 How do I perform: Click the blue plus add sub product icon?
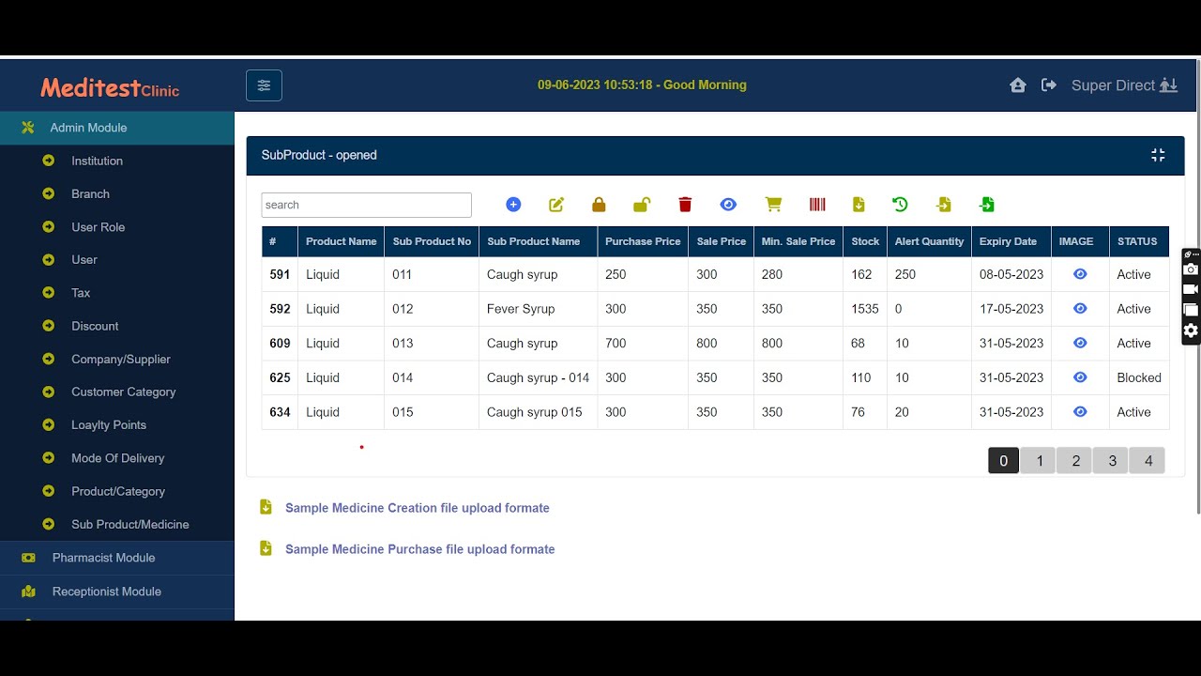click(513, 205)
